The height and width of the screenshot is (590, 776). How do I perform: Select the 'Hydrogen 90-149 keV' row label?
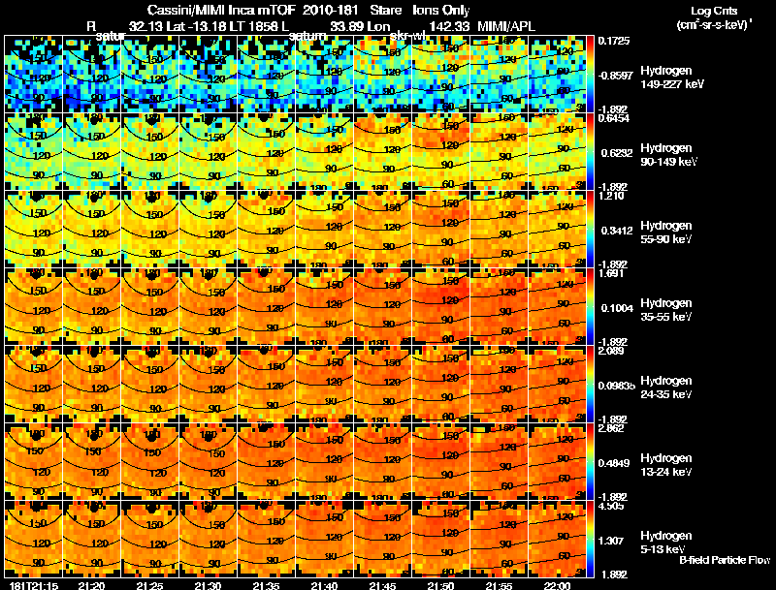668,155
